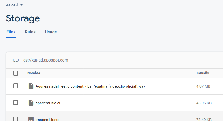Click the 4.87 MB size cell
This screenshot has height=121, width=223.
click(203, 86)
